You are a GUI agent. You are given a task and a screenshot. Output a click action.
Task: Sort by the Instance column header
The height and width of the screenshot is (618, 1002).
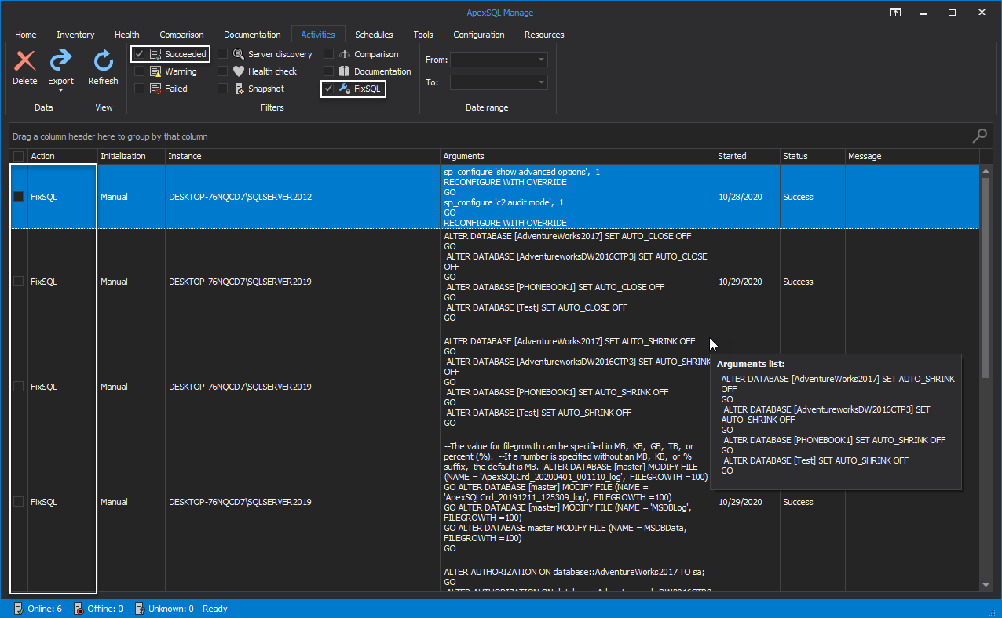tap(302, 156)
